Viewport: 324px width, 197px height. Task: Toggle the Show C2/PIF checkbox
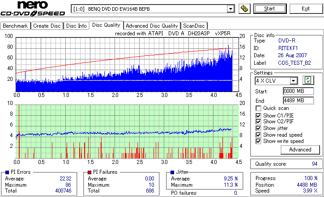[x=258, y=122]
